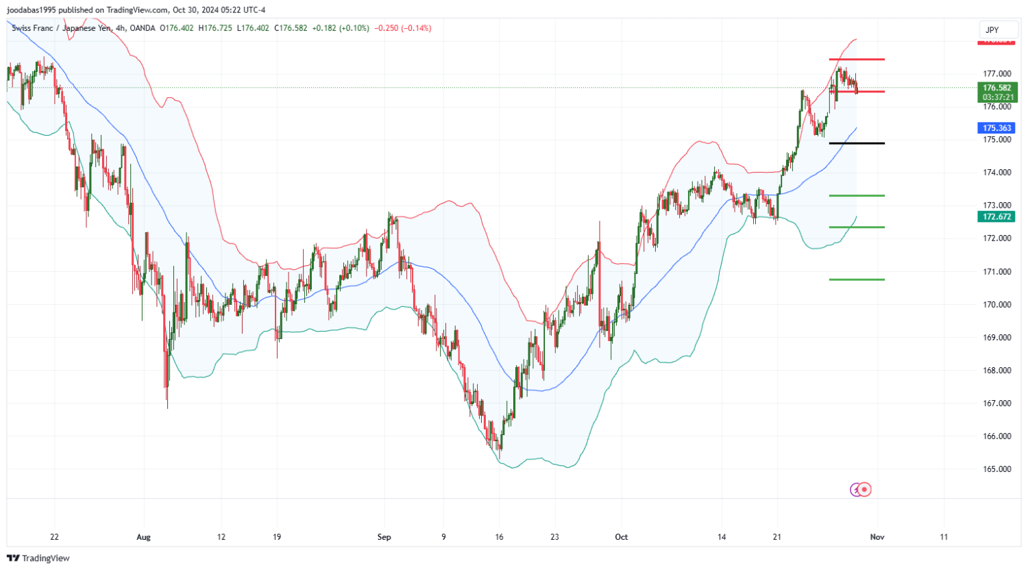Click the 14 date label on time axis
Image resolution: width=1028 pixels, height=570 pixels.
point(722,537)
